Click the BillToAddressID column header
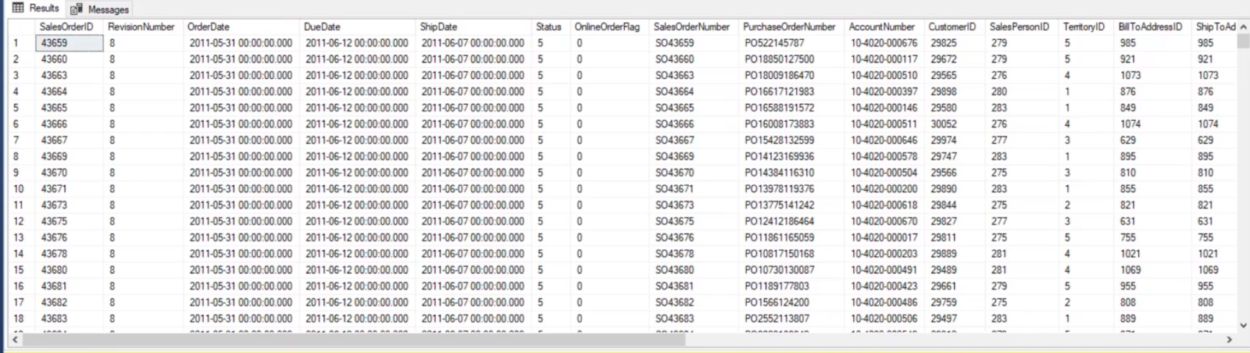The image size is (1250, 353). 1152,27
